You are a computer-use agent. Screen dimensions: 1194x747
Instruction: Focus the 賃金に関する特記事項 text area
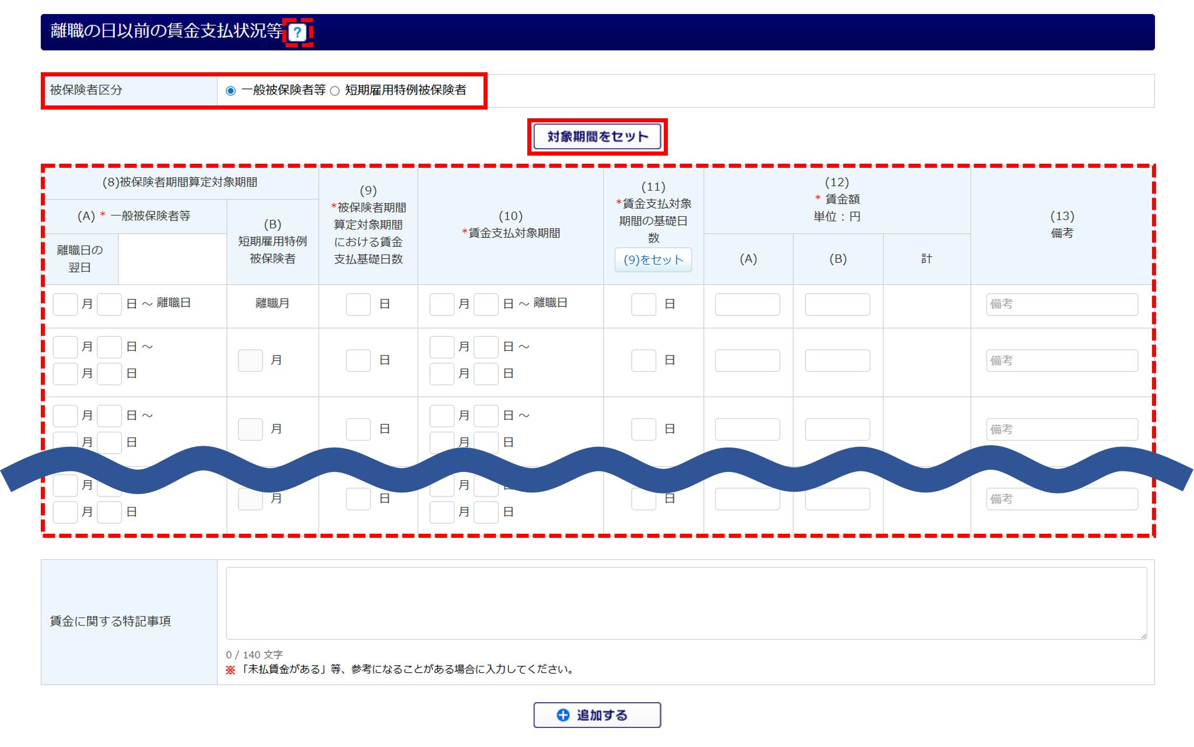(686, 603)
